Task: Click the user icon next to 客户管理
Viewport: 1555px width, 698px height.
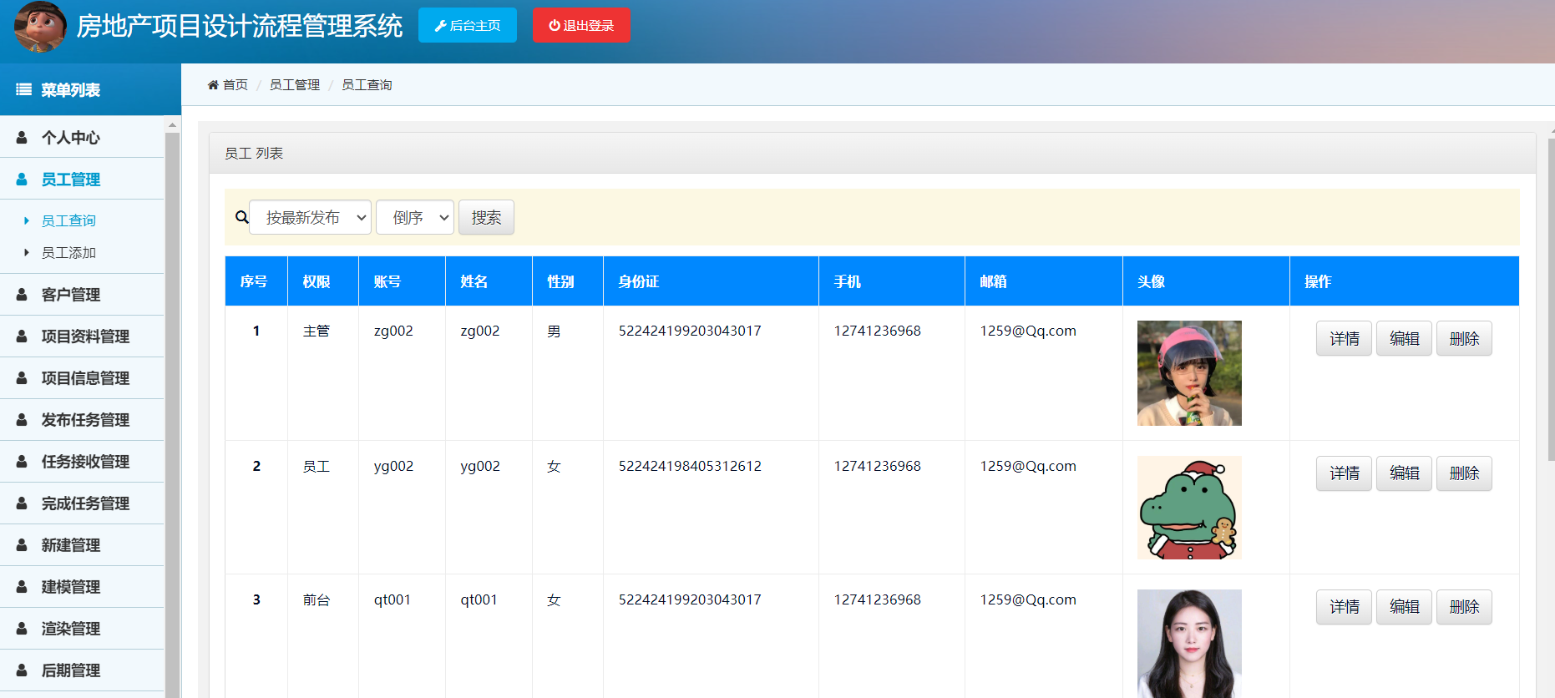Action: coord(22,294)
